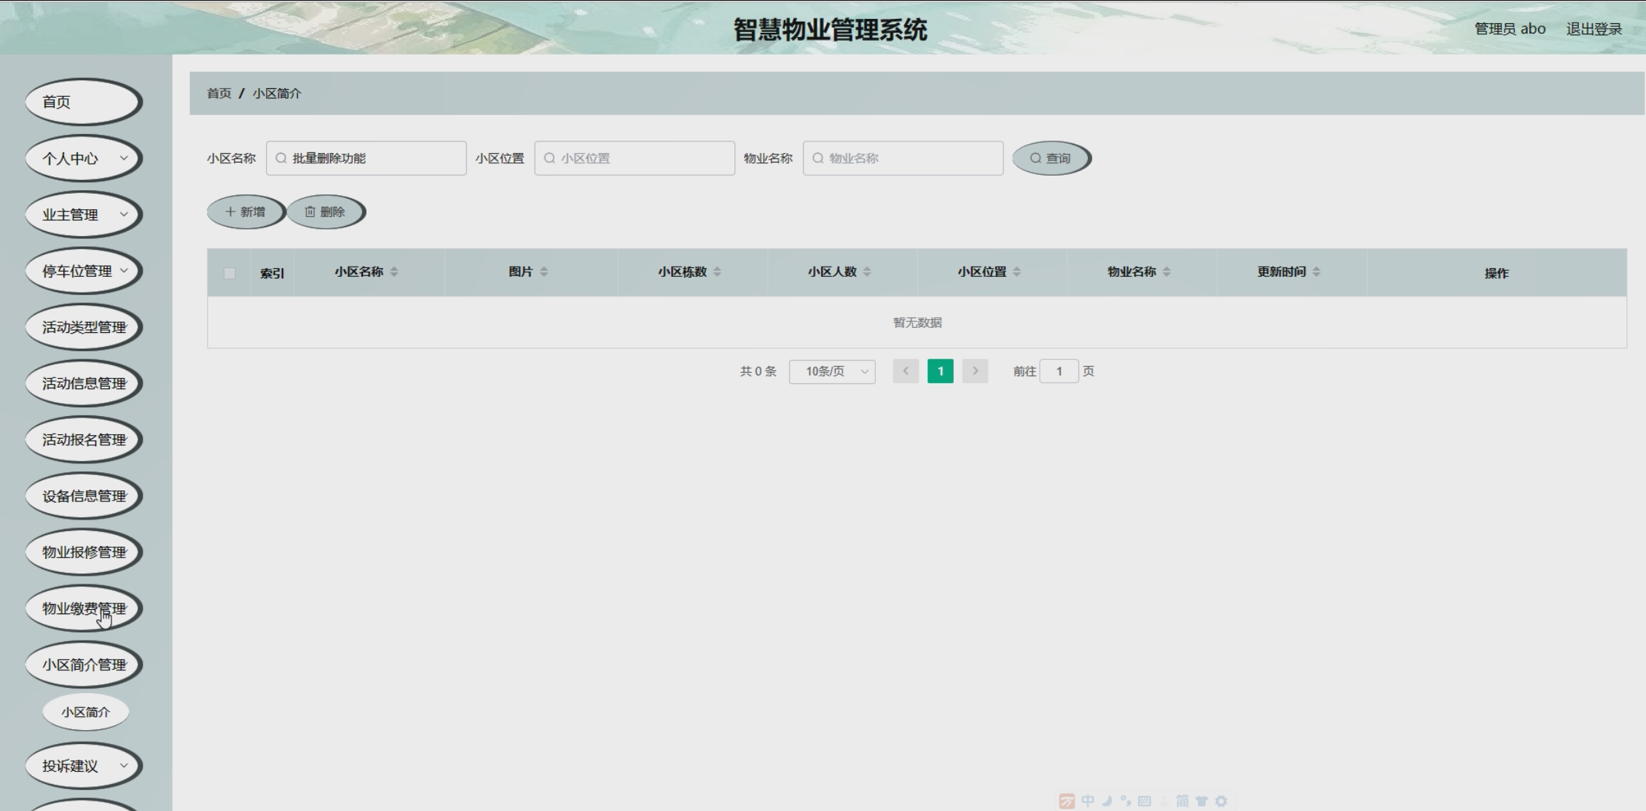The image size is (1646, 811).
Task: Expand the 业主管理 sidebar menu
Action: pos(83,215)
